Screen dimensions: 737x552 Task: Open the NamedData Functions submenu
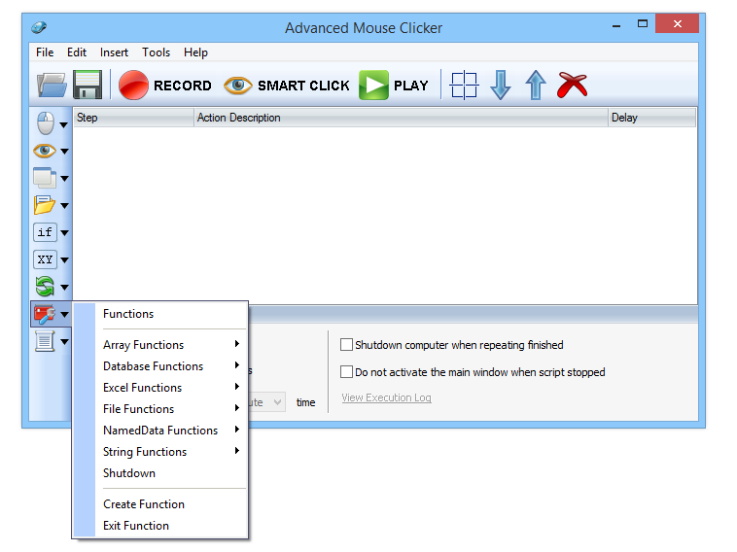click(x=159, y=431)
